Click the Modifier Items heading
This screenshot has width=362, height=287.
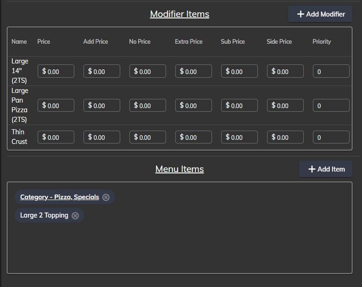(x=179, y=14)
